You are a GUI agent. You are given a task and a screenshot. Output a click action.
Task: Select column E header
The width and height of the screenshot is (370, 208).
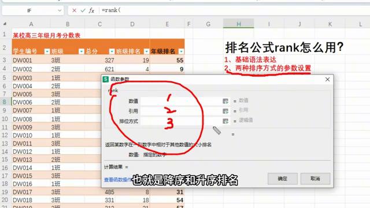[x=167, y=24]
